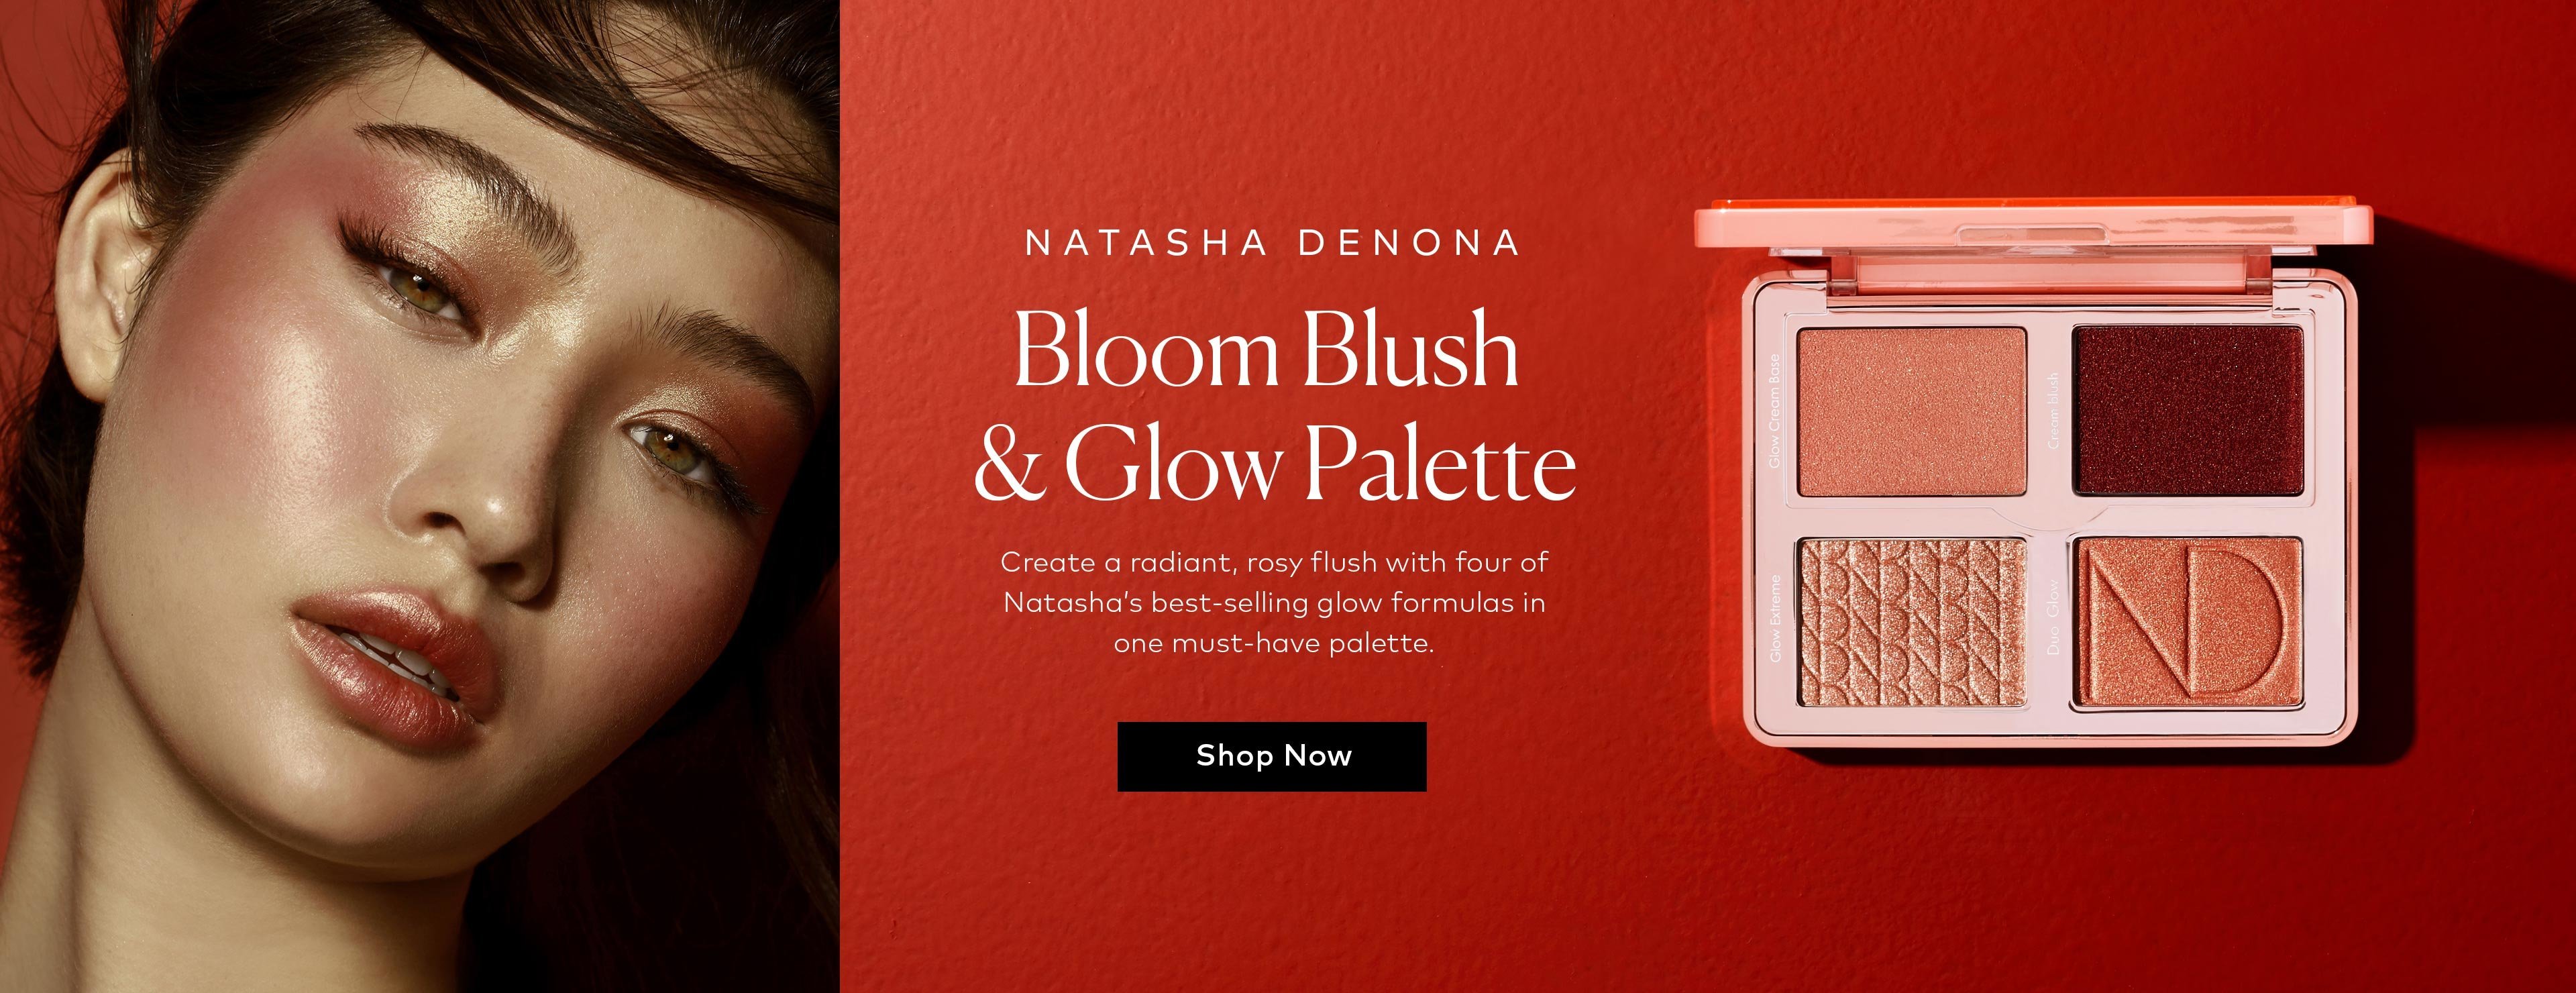Pick the embossed Glow Extreme shimmer pan
The image size is (2576, 993).
pos(1912,622)
